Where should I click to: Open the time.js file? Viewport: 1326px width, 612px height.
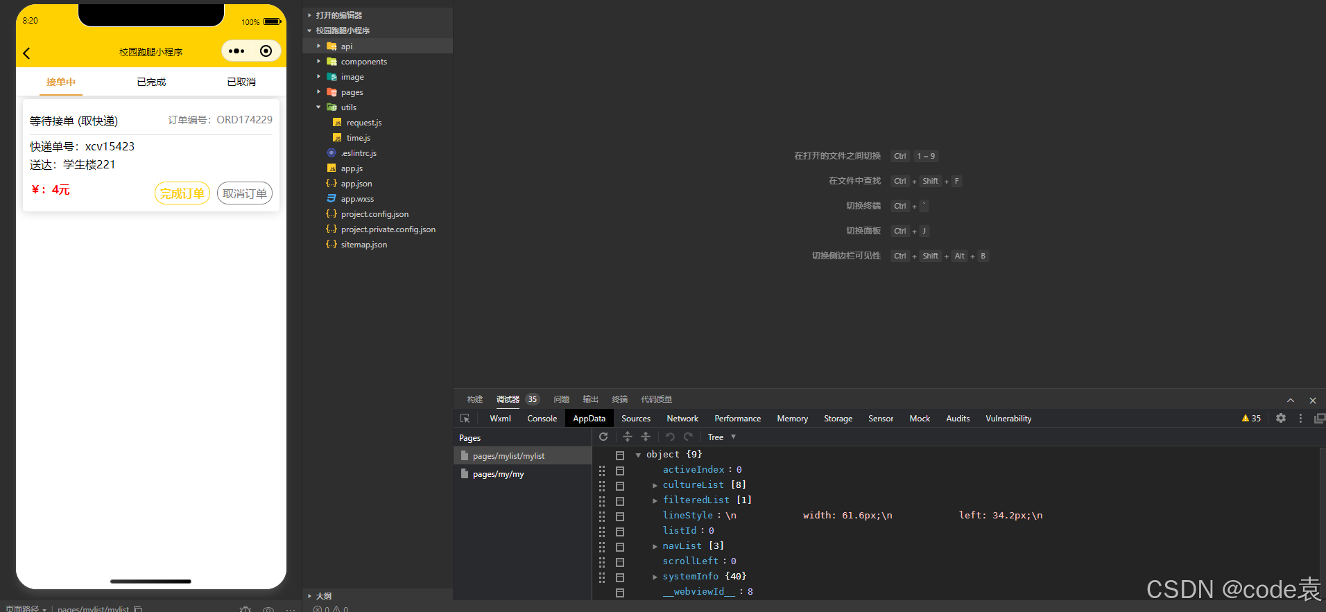[358, 138]
